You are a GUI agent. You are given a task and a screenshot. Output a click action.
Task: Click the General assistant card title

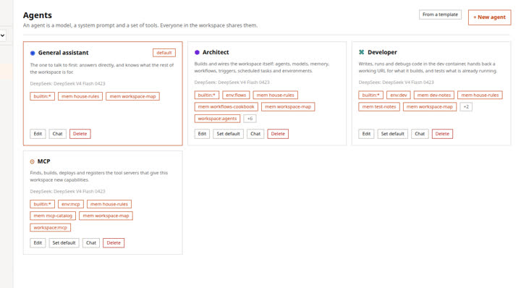pos(63,53)
